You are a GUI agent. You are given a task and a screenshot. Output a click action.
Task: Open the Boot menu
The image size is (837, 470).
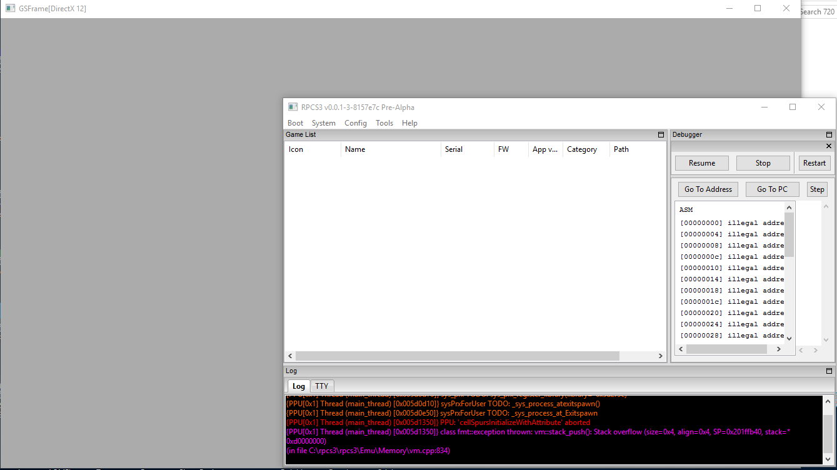pos(295,123)
